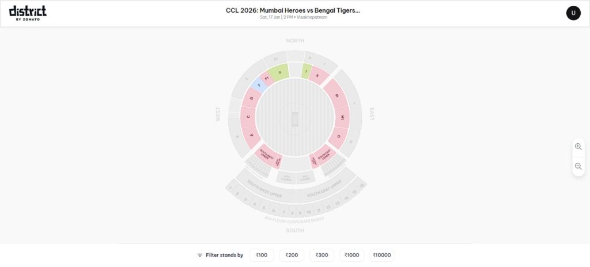Click the filter stands icon
590x267 pixels.
pos(200,255)
